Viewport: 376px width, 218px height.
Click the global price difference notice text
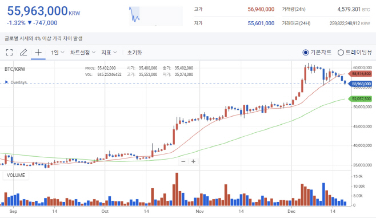(x=43, y=38)
